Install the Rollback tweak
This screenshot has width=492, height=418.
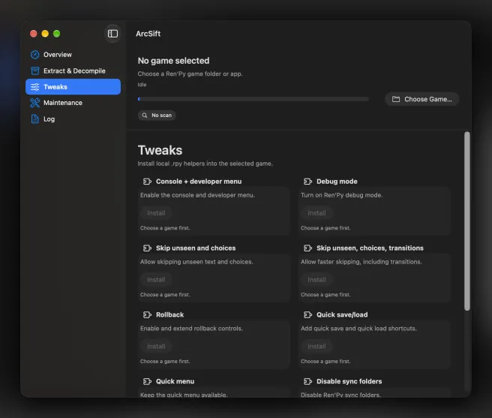(x=156, y=346)
